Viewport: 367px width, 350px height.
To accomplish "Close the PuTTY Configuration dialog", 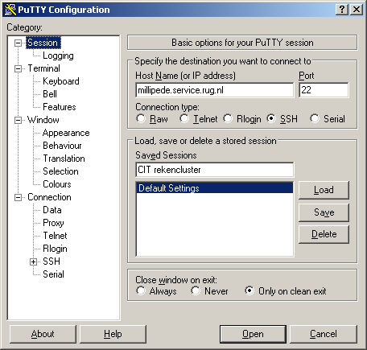I will (357, 10).
